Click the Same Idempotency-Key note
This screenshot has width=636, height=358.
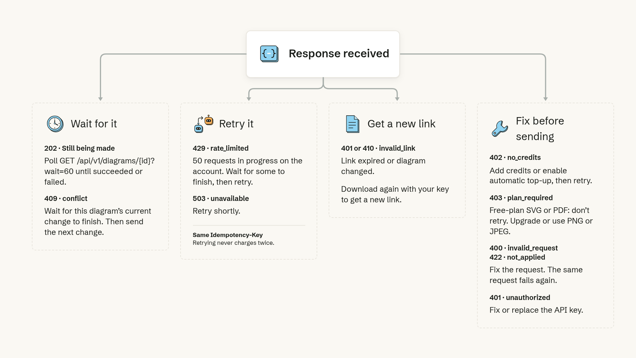[228, 235]
